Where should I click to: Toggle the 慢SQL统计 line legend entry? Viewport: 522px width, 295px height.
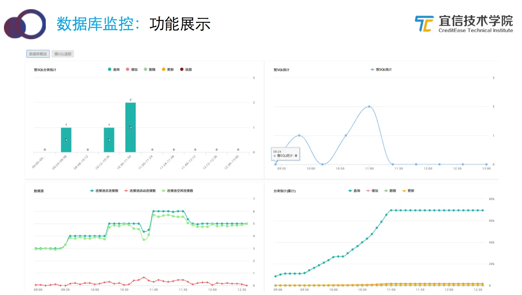[381, 69]
